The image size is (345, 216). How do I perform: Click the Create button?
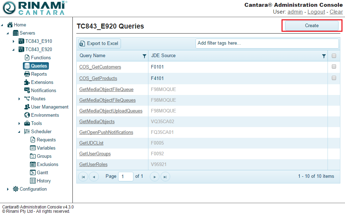tap(311, 26)
